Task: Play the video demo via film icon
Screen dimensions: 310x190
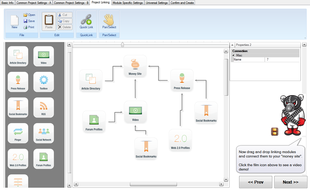Action: 275,132
